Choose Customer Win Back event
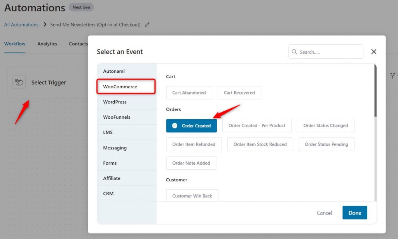Screen dimensions: 398x239 192,195
